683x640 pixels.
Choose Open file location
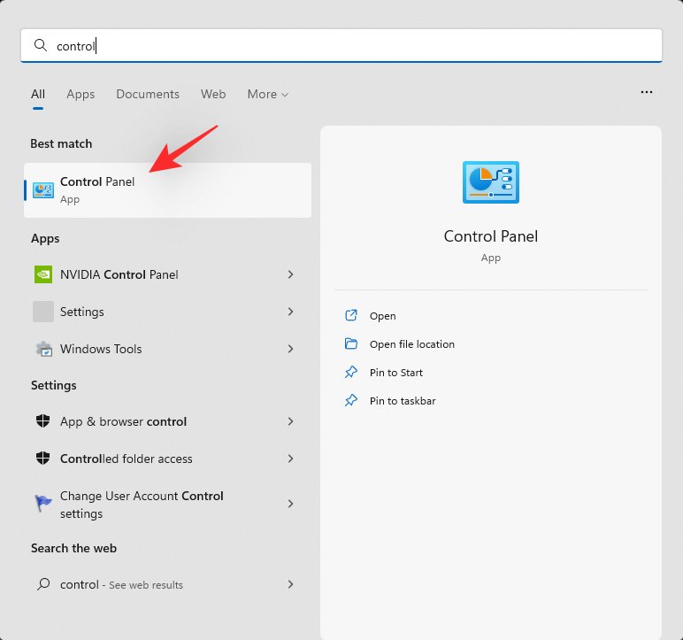pos(411,344)
